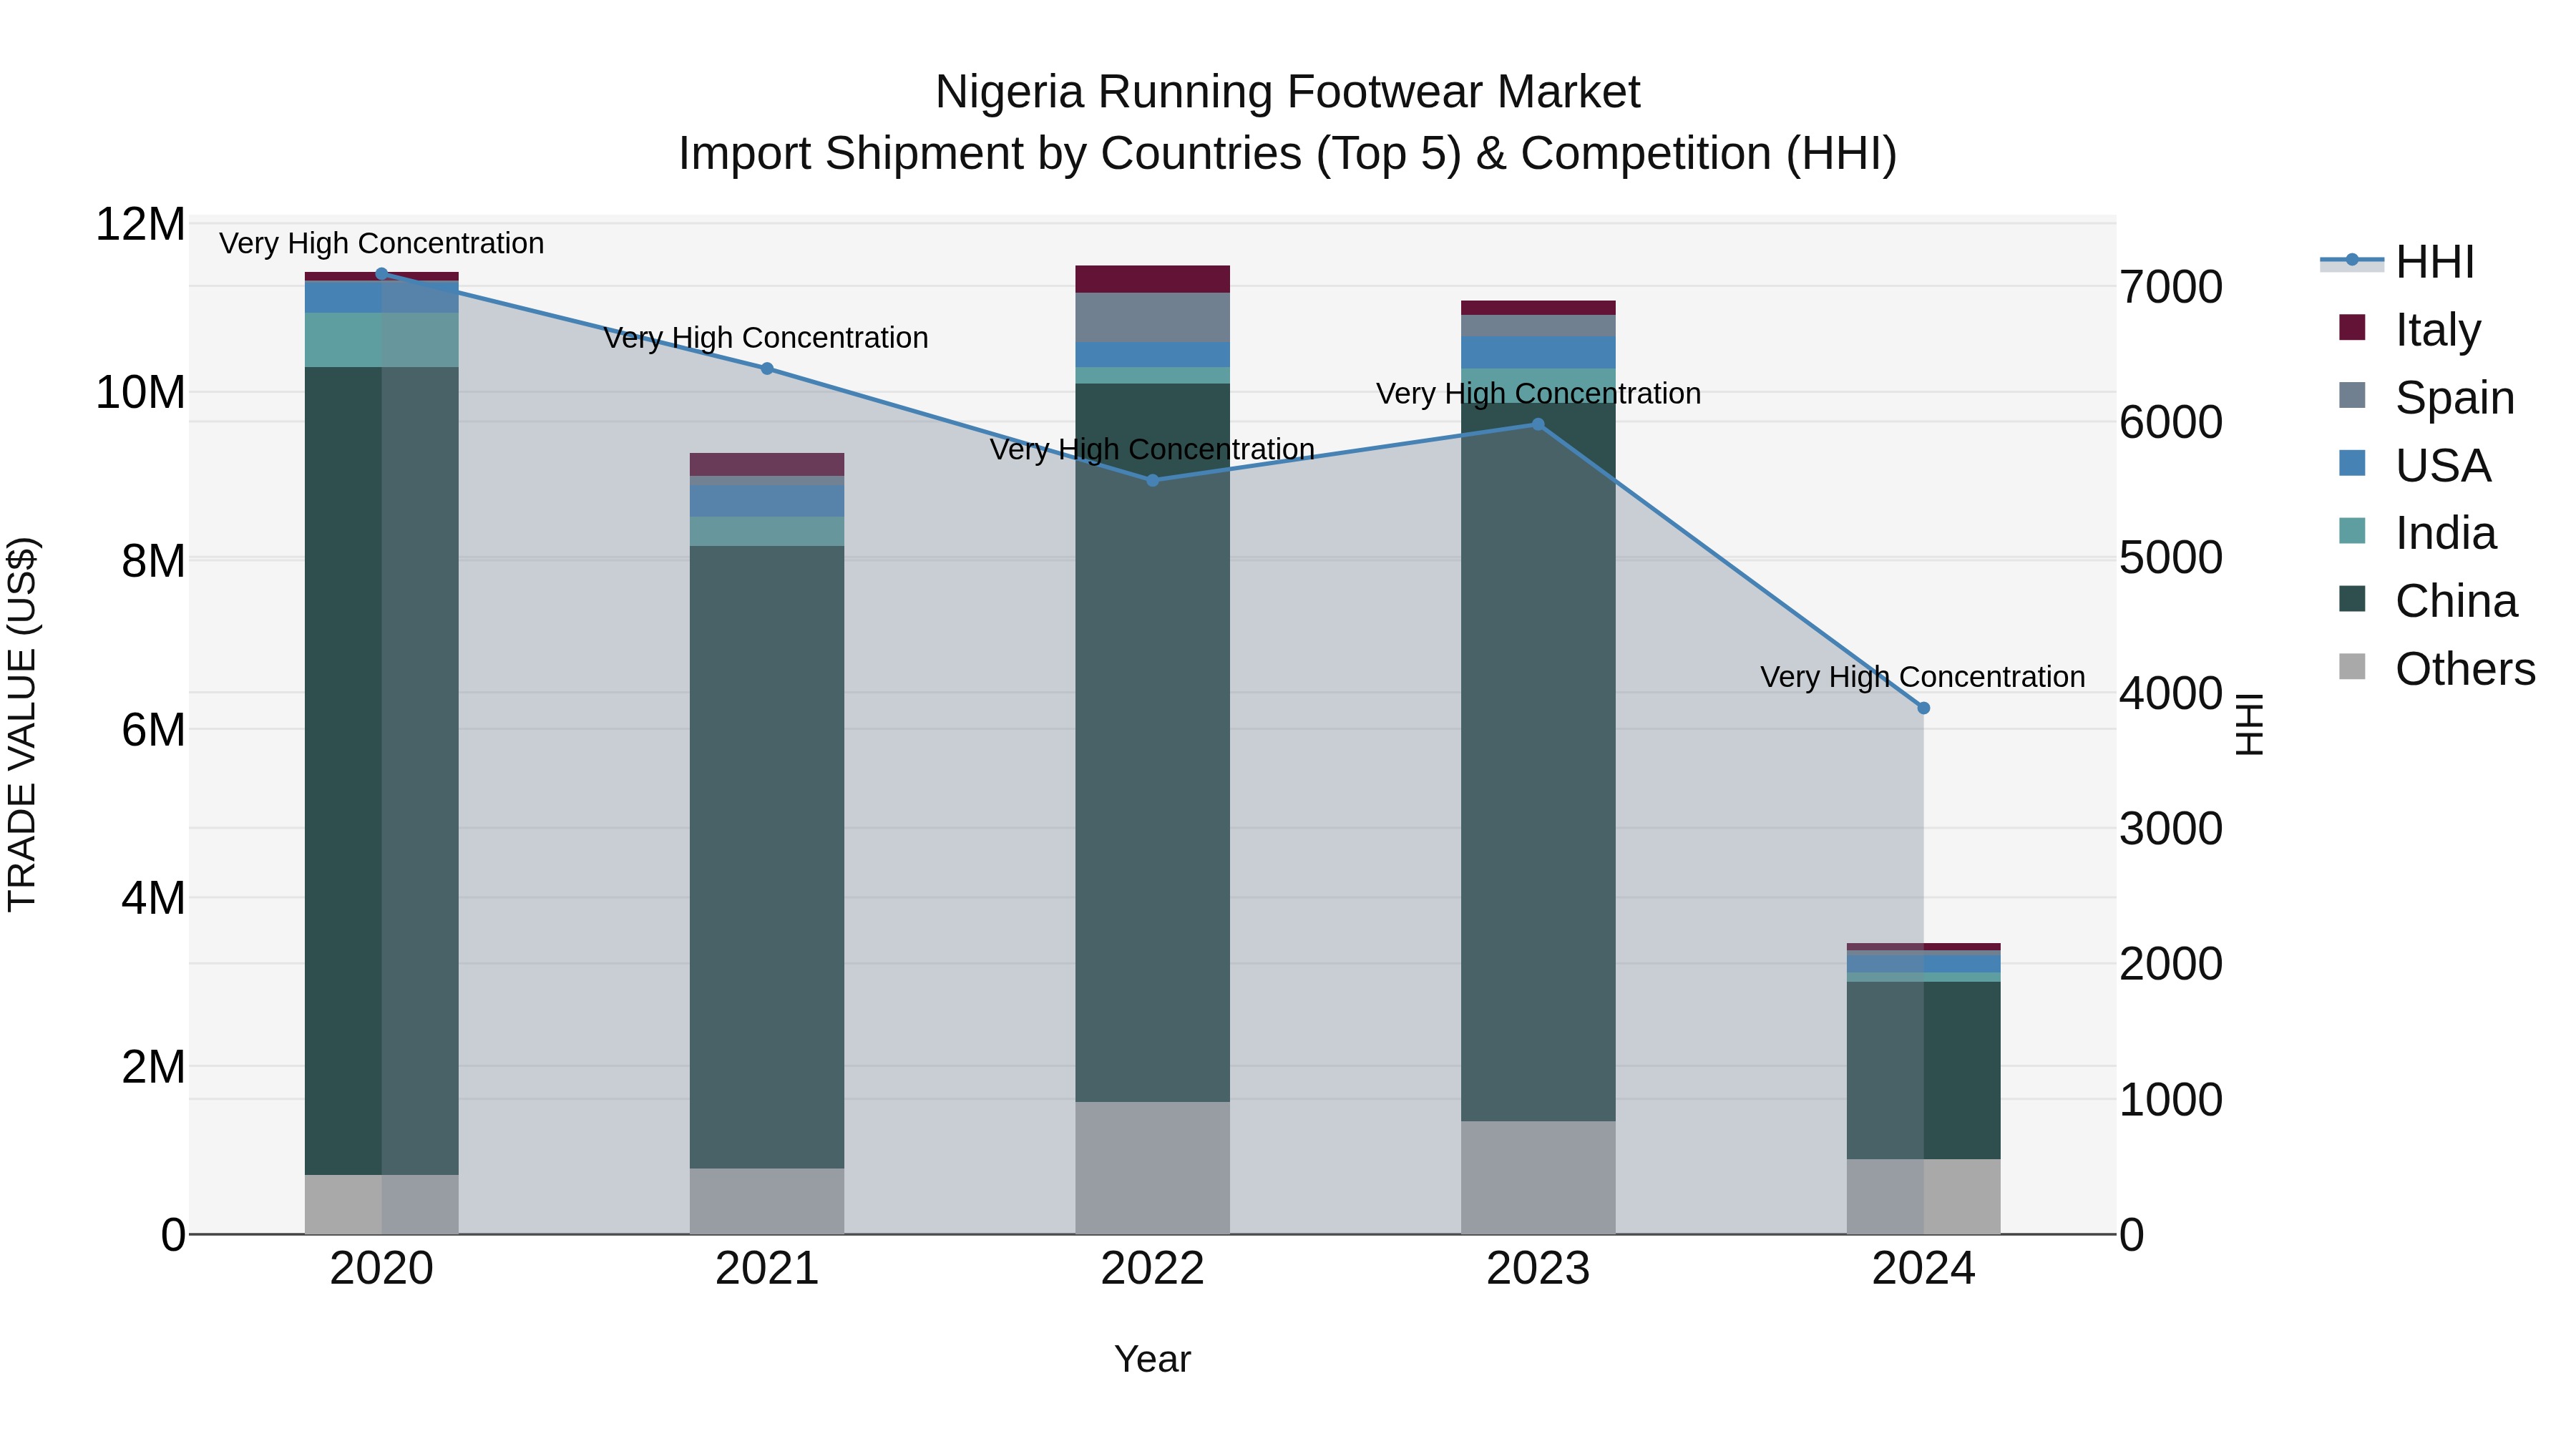Click 2023 Very High Concentration annotation

coord(1538,393)
